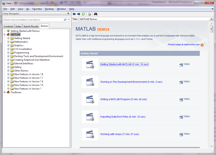Screen dimensions: 216x155
Task: Open the Edit menu
Action: (x=13, y=9)
